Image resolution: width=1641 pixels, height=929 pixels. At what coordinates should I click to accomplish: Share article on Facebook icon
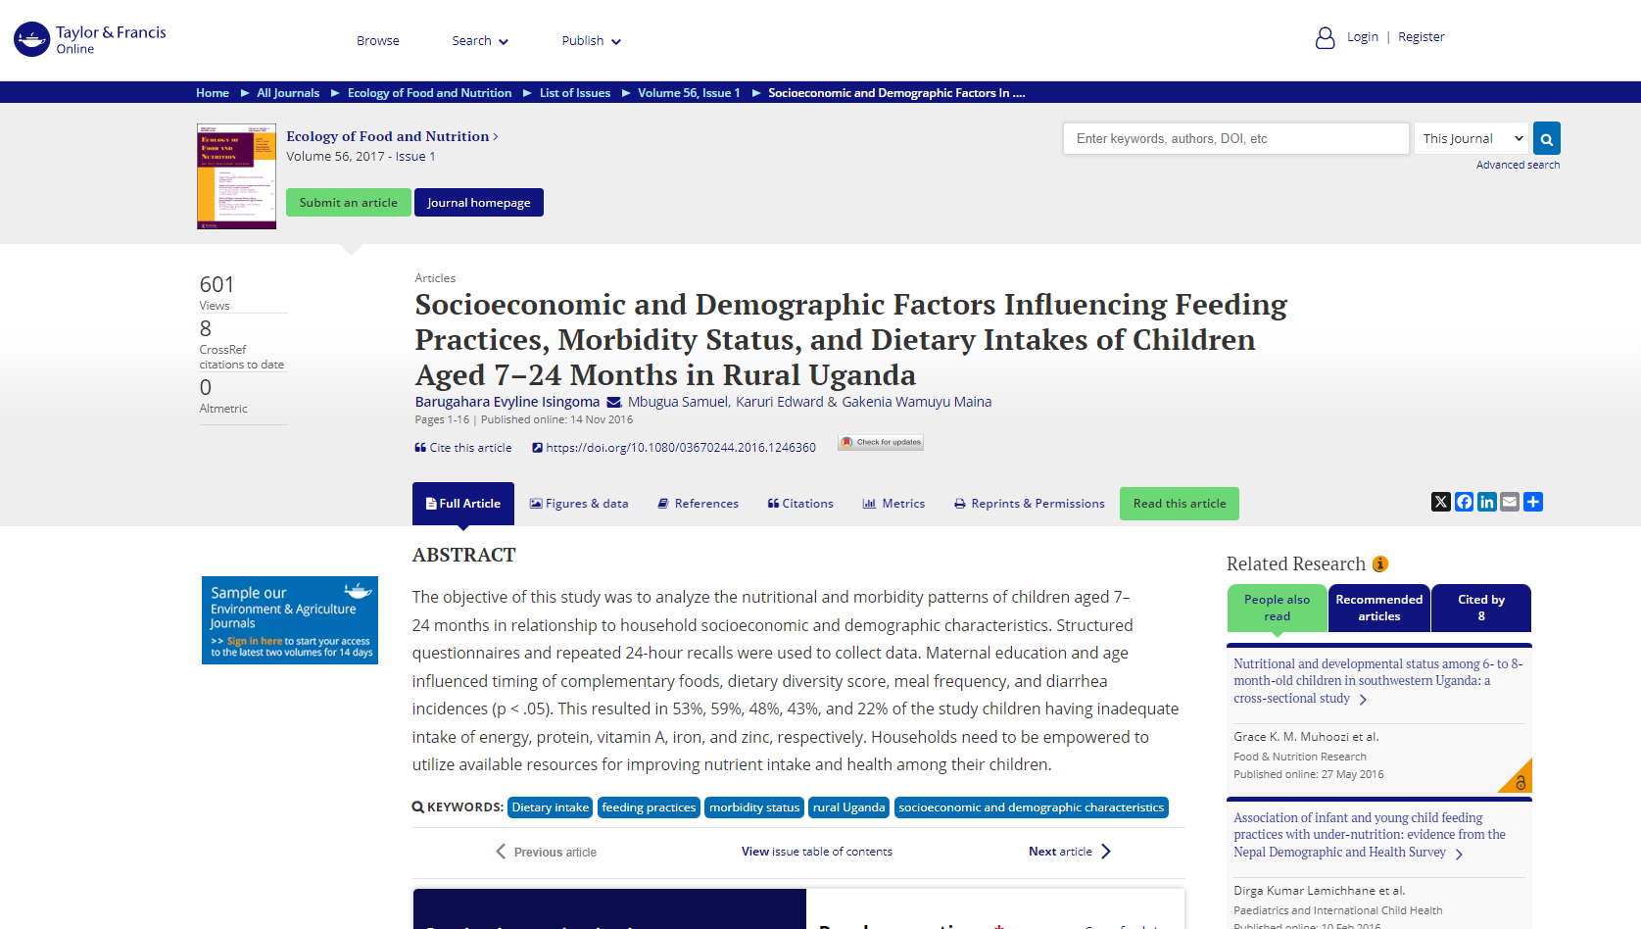[x=1464, y=502]
